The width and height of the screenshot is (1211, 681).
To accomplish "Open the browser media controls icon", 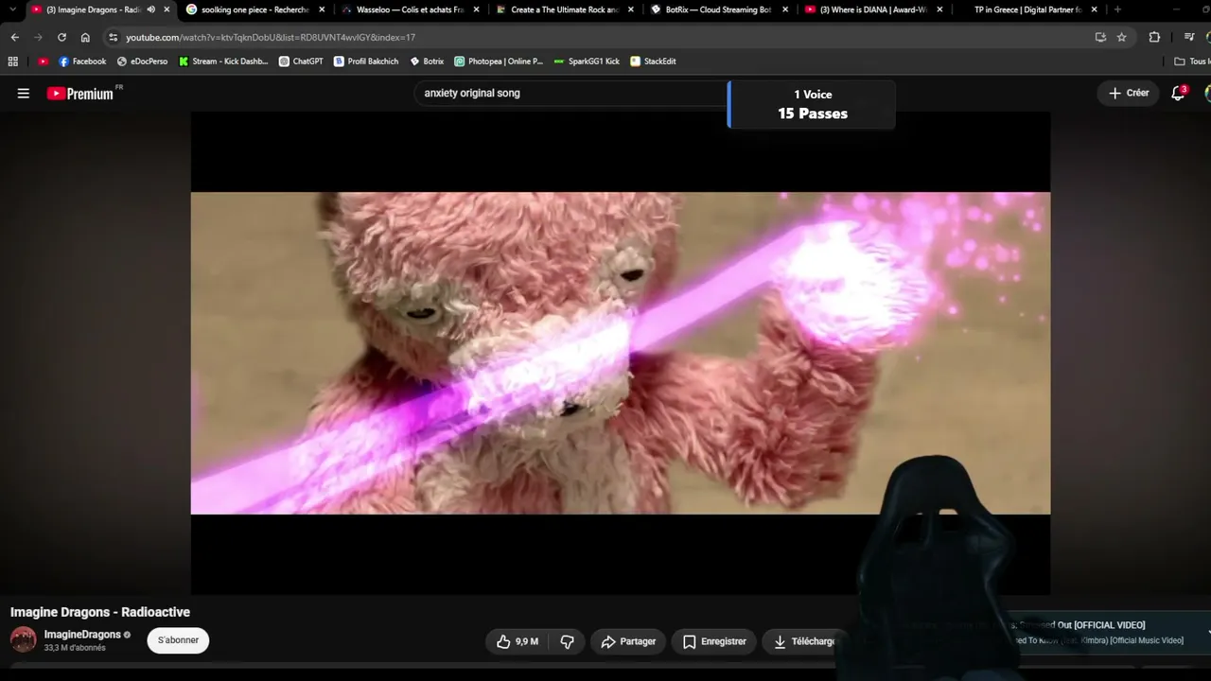I will tap(1189, 37).
